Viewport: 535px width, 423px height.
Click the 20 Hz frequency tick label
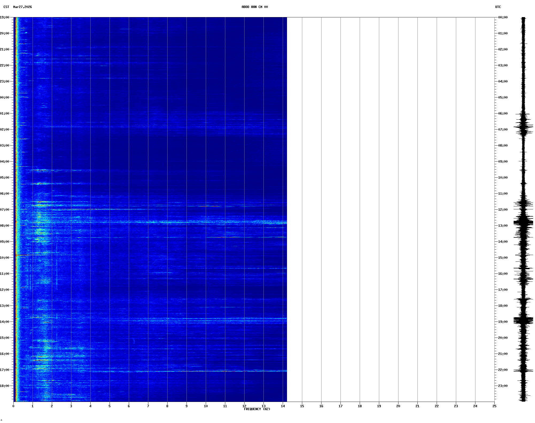pyautogui.click(x=398, y=406)
